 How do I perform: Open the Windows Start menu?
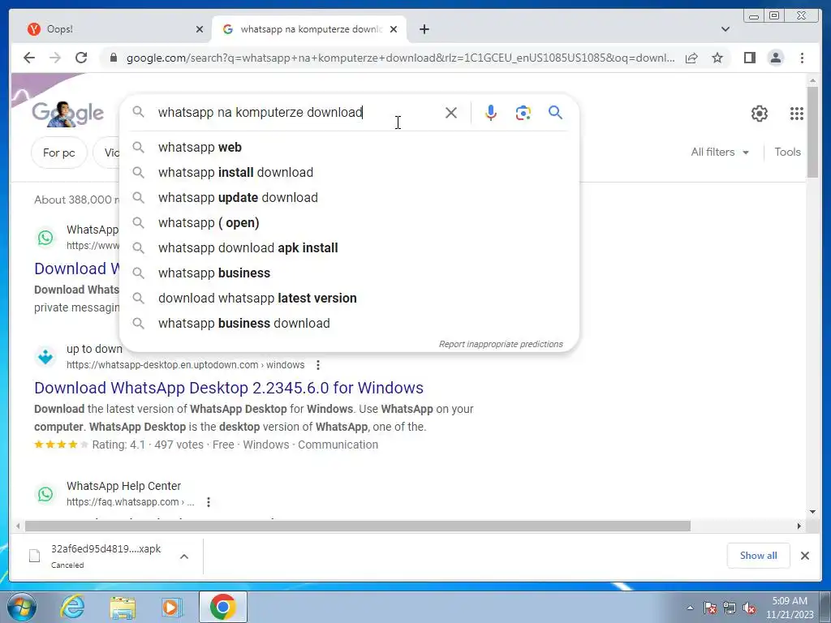[22, 607]
